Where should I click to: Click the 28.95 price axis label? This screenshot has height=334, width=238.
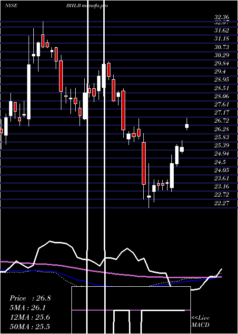tap(222, 80)
